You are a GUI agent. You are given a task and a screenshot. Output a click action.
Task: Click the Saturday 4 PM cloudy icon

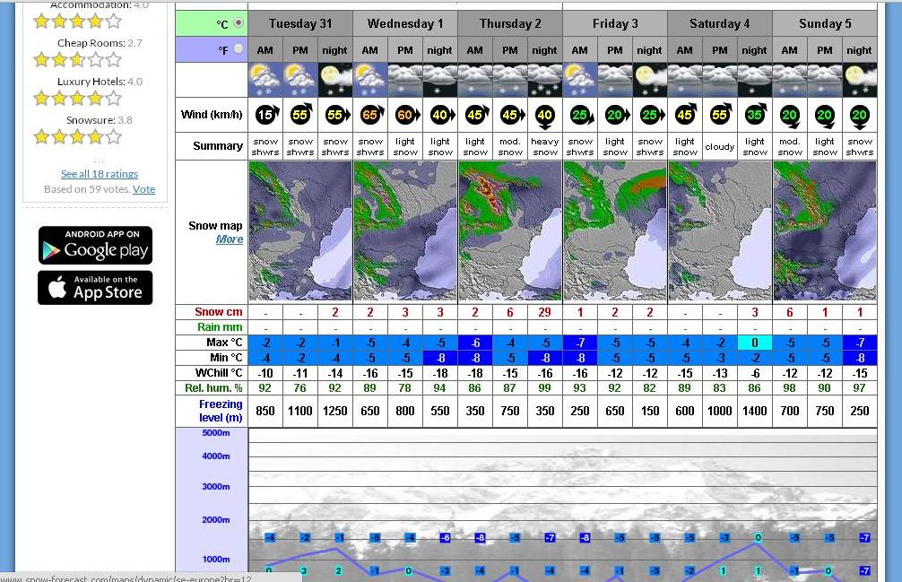click(x=720, y=80)
